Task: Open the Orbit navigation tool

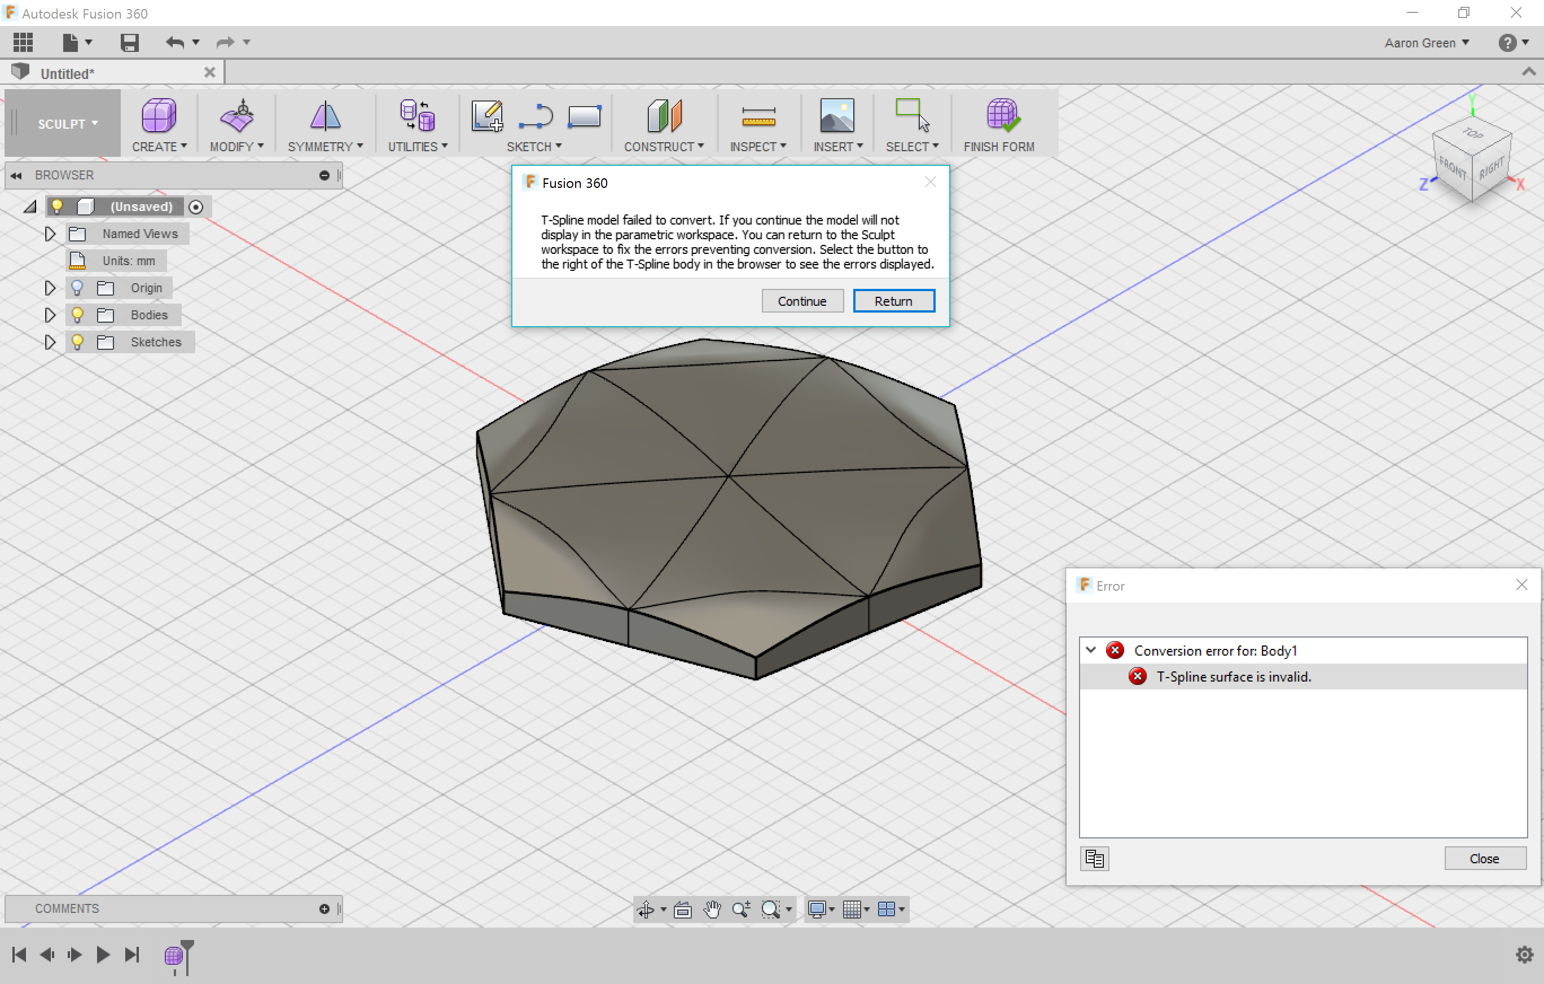Action: click(646, 908)
